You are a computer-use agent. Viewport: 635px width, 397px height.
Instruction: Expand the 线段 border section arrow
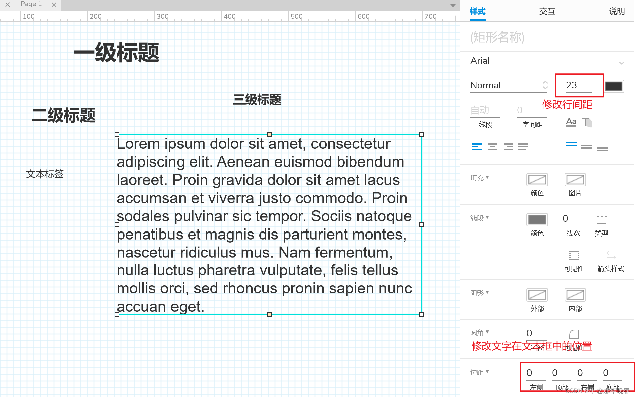pyautogui.click(x=487, y=217)
